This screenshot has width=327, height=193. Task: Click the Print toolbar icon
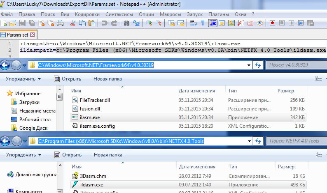(60, 23)
